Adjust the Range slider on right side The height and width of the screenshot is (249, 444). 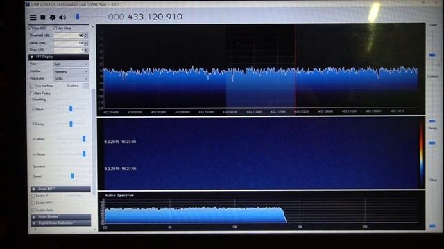[x=432, y=143]
